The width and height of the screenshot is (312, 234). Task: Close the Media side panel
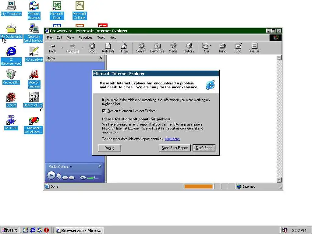(101, 58)
